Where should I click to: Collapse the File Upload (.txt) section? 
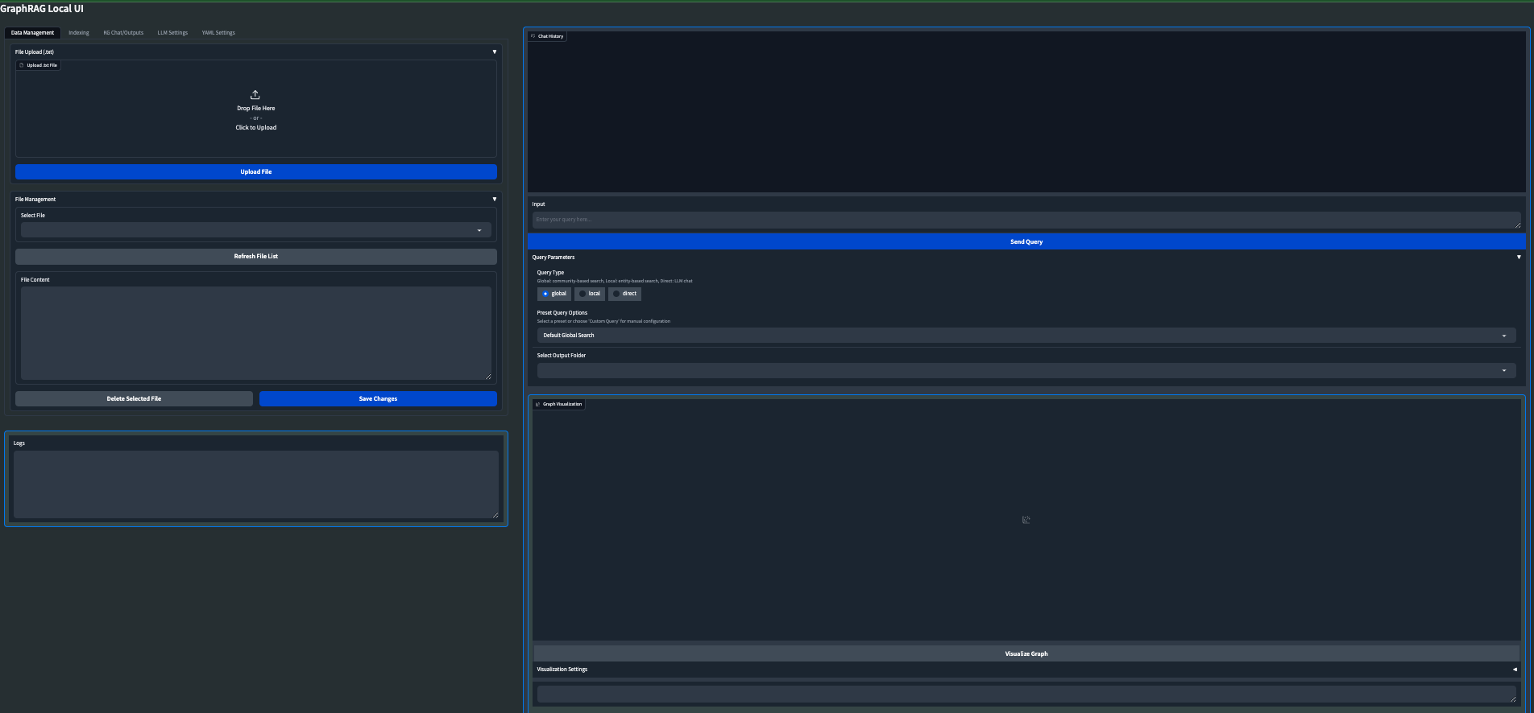pos(494,52)
